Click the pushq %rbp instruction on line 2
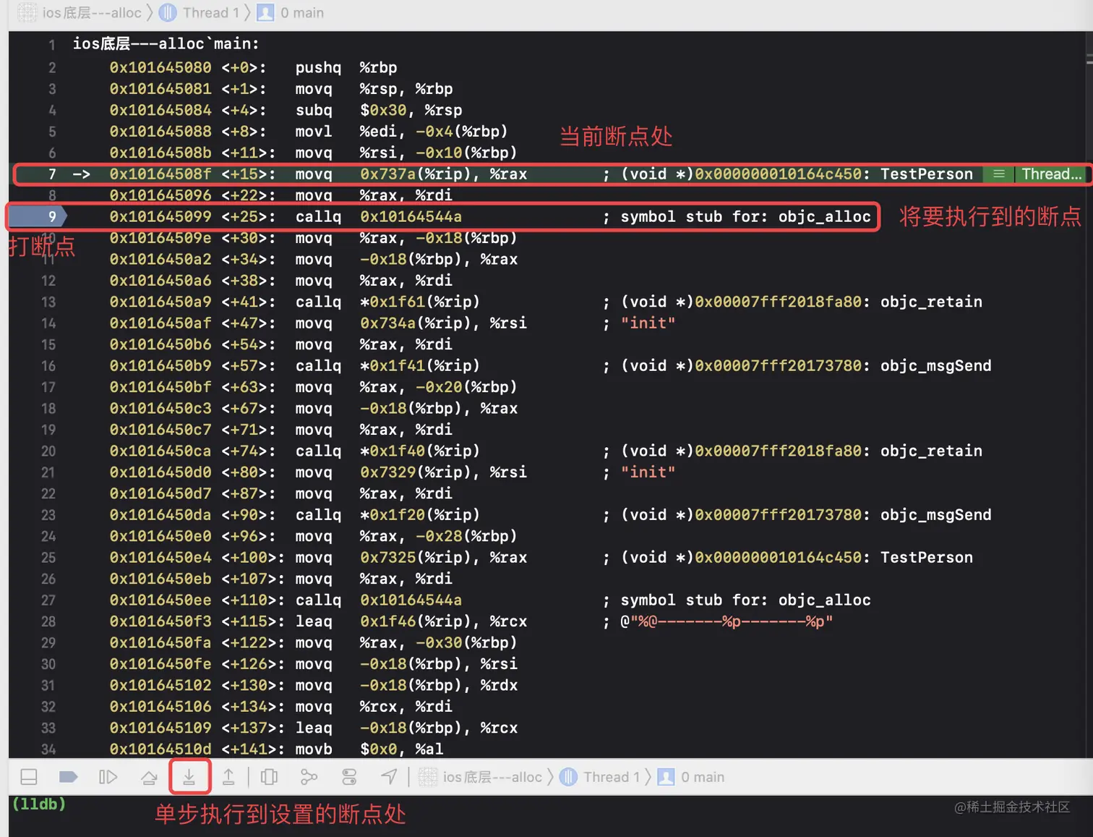 tap(346, 67)
